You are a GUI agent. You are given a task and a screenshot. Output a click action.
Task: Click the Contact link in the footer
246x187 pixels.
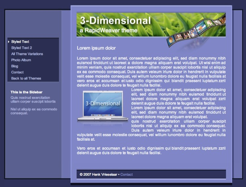pyautogui.click(x=126, y=175)
